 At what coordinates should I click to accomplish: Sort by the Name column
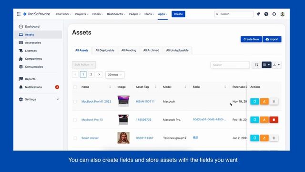point(110,87)
